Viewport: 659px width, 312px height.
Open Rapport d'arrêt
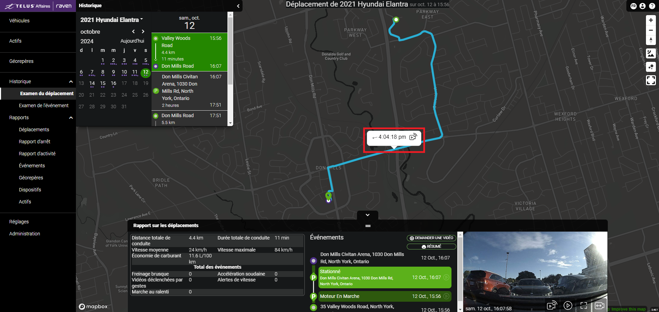(x=35, y=142)
